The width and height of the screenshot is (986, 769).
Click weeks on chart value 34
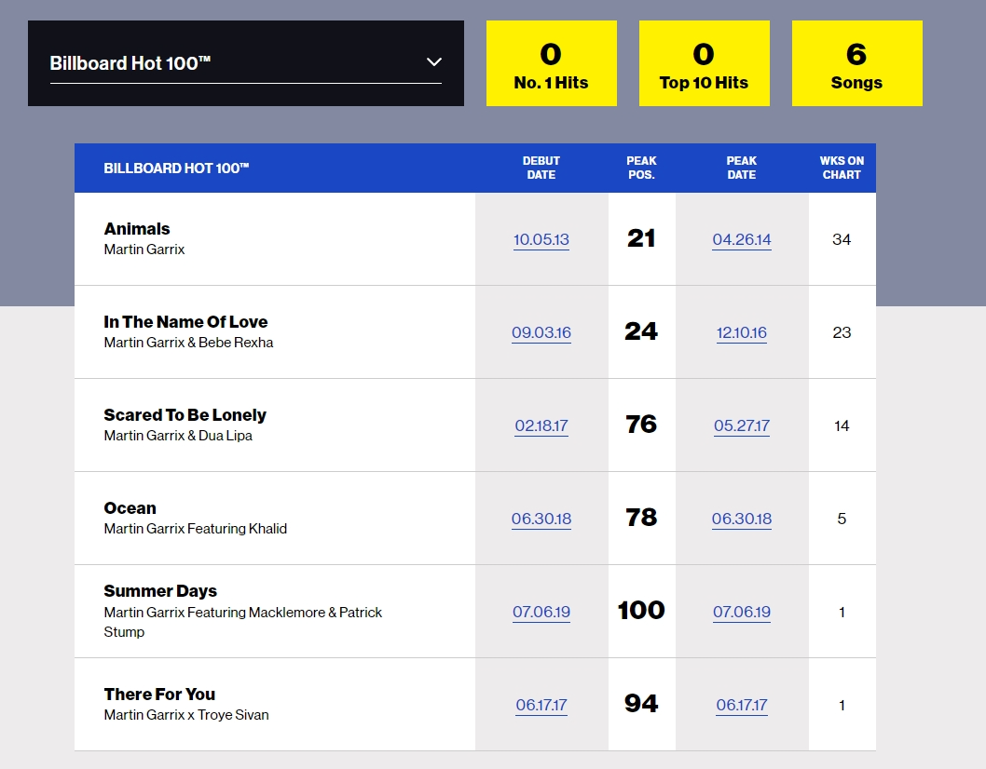tap(842, 239)
